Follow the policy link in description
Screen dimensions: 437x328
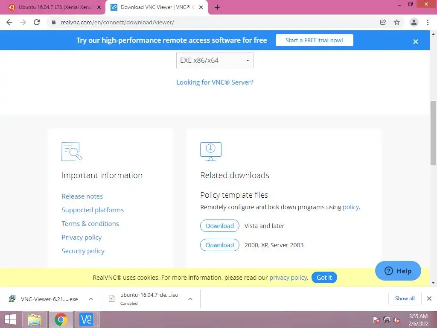click(x=351, y=207)
